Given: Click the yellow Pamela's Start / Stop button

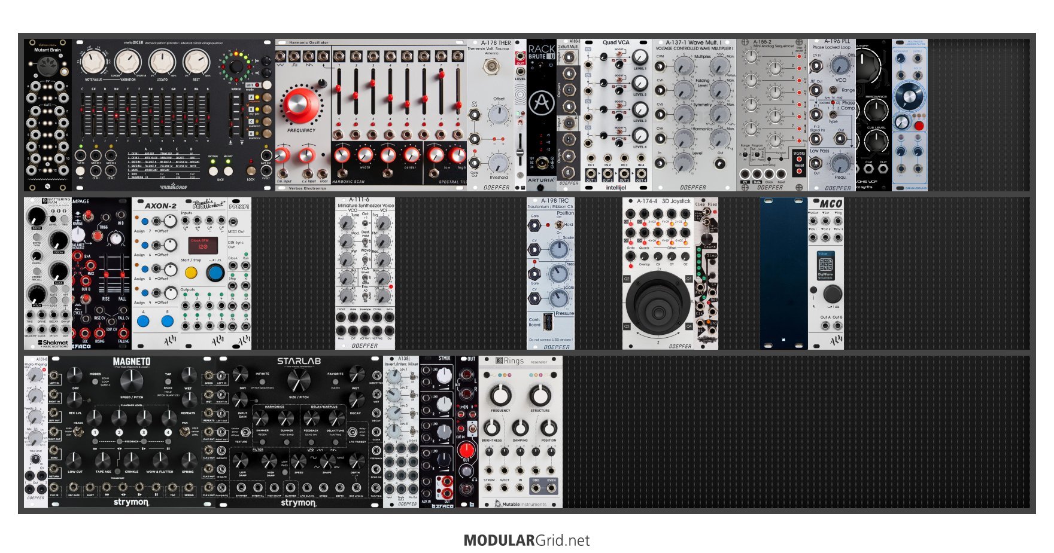Looking at the screenshot, I should click(191, 273).
